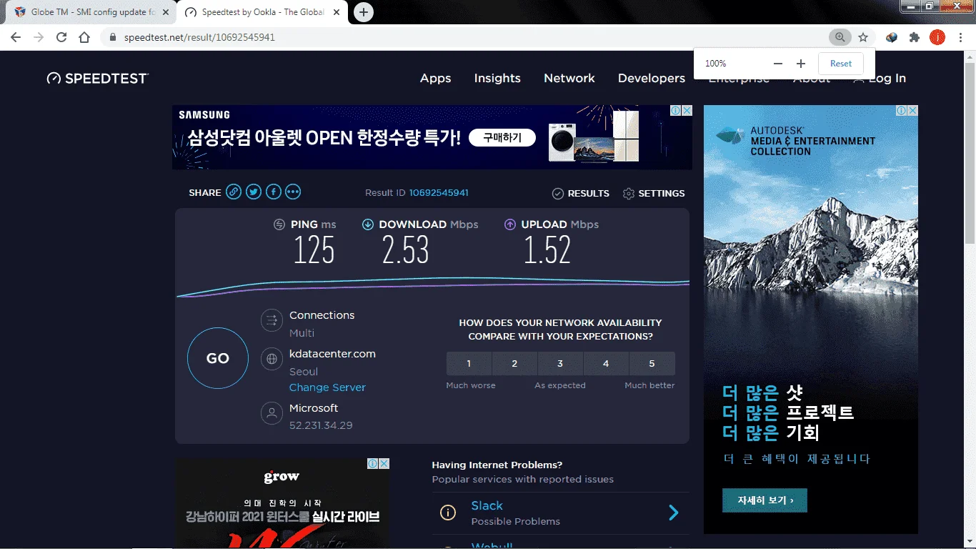Open the Developers menu

pyautogui.click(x=652, y=79)
